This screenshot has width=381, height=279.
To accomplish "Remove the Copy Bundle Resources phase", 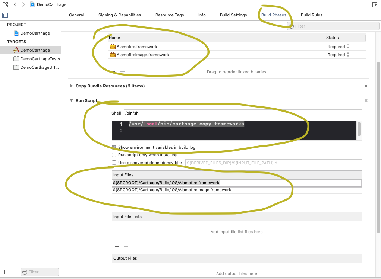I will [366, 86].
